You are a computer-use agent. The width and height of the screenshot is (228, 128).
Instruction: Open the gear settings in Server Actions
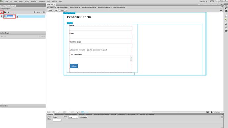[35, 12]
